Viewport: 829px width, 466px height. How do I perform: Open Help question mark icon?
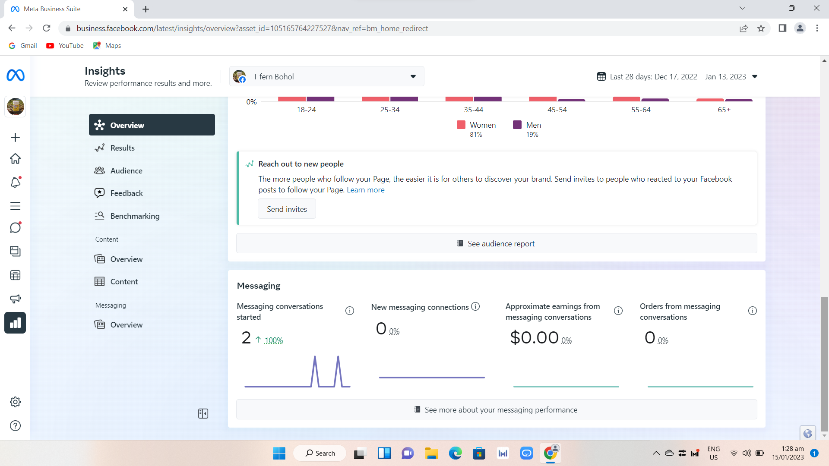tap(15, 426)
